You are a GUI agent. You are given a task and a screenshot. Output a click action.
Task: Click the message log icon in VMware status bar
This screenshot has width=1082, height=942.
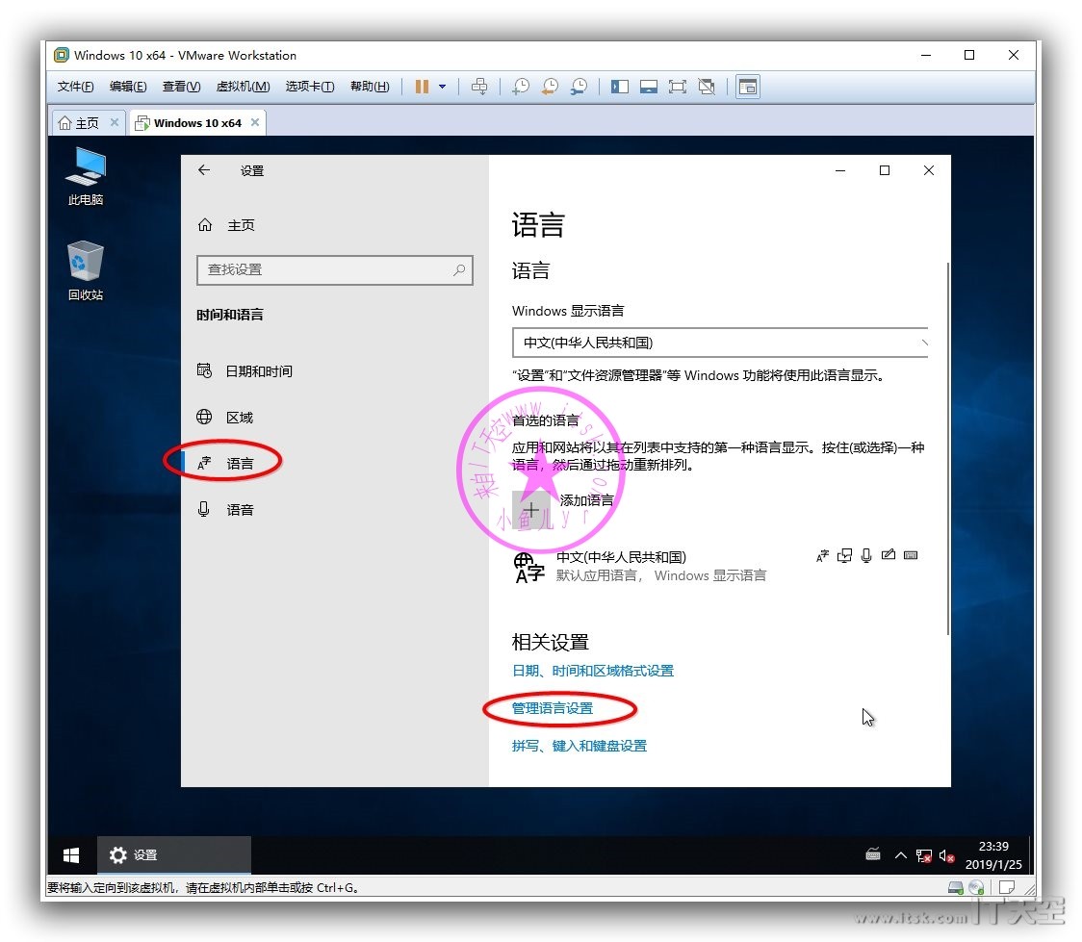coord(1007,887)
